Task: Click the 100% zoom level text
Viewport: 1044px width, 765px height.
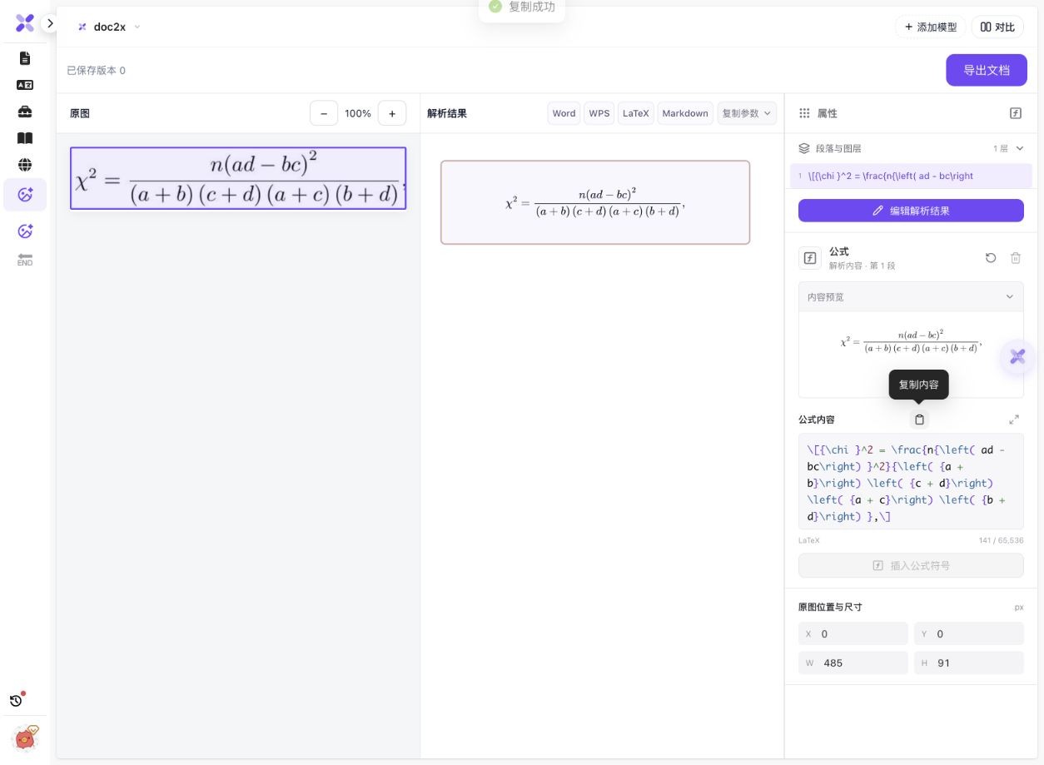Action: point(358,113)
